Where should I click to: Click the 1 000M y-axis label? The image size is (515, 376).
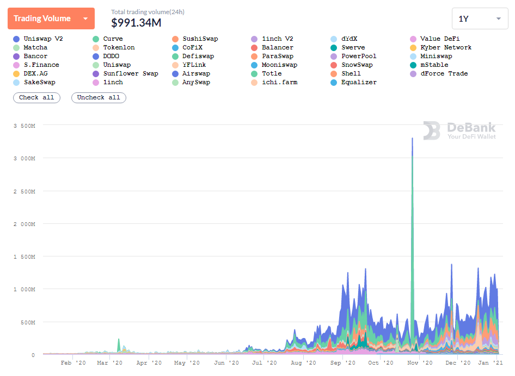coord(24,290)
